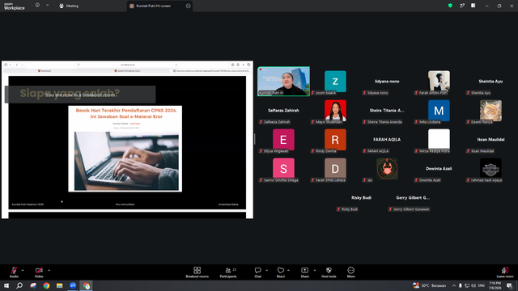Viewport: 518px width, 291px height.
Task: Open Windows taskbar search
Action: point(19,285)
